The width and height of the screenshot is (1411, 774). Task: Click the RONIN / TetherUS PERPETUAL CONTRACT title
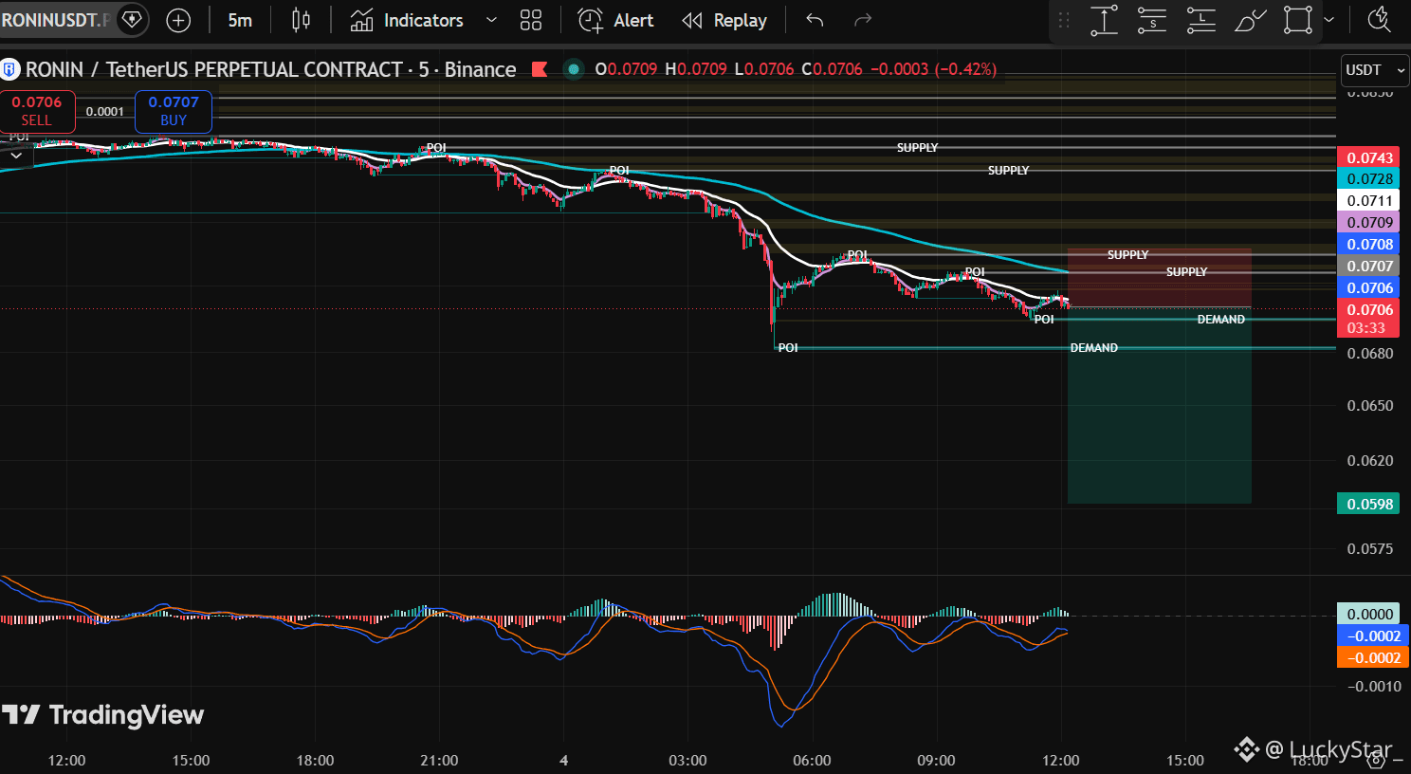[271, 69]
